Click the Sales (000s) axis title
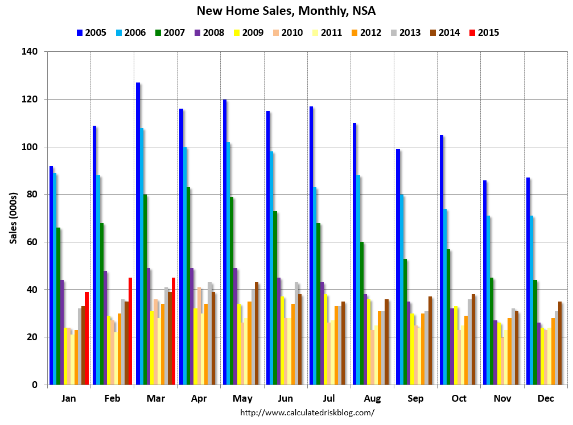The width and height of the screenshot is (573, 425). pyautogui.click(x=14, y=218)
